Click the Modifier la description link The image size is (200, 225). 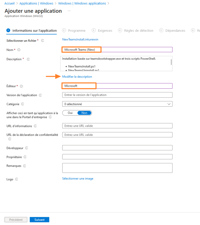tap(77, 76)
